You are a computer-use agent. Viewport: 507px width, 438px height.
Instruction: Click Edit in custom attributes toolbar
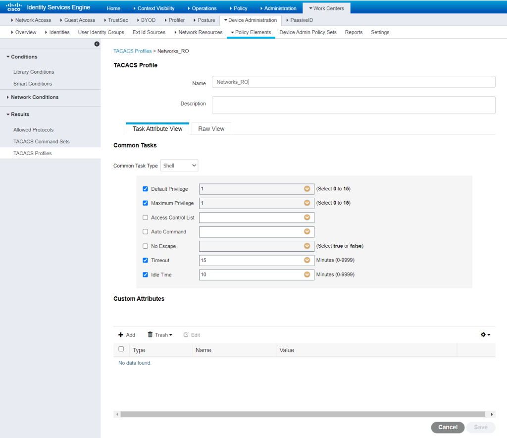tap(192, 335)
